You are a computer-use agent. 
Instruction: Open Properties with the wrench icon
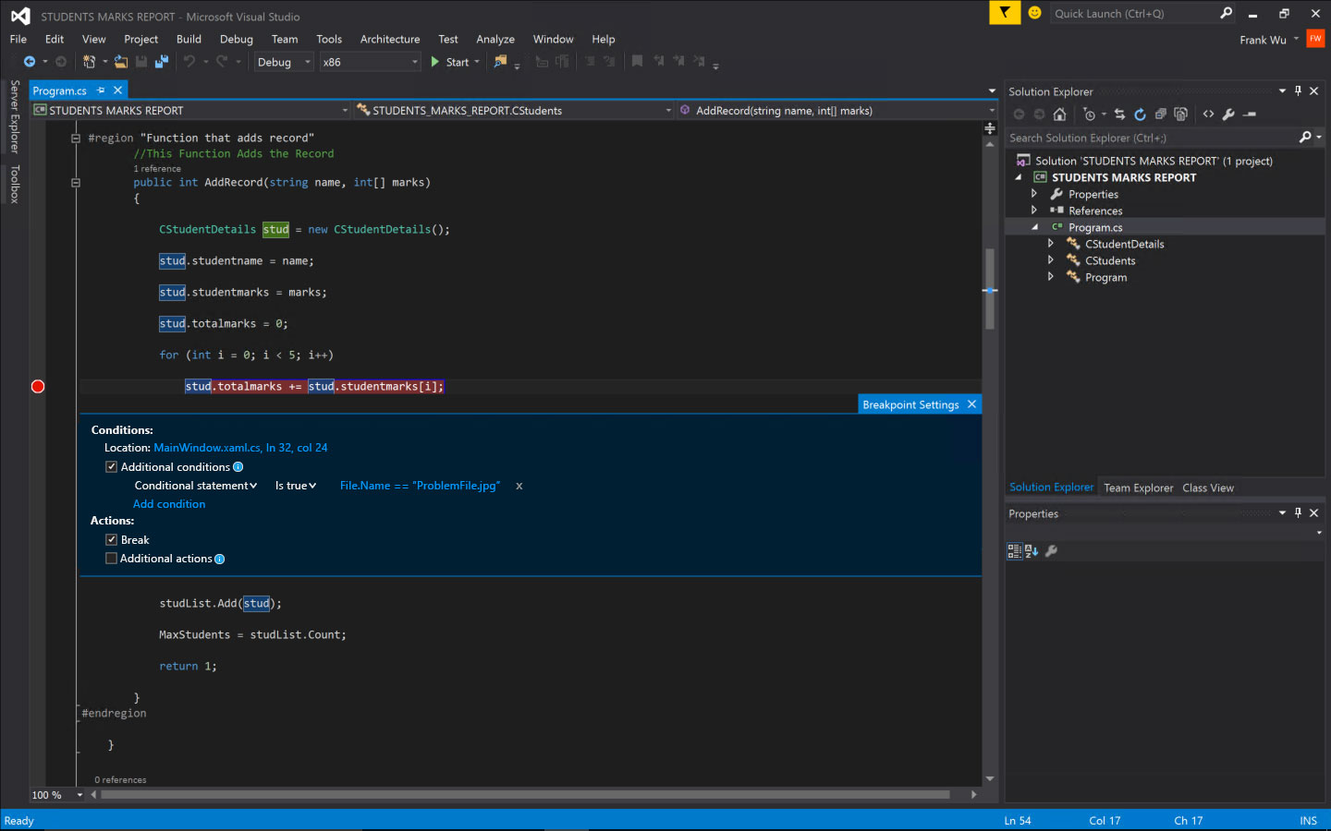(x=1228, y=114)
